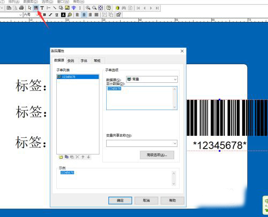Screen dimensions: 268x217
Task: Go to last record in toolbar
Action: 157,8
